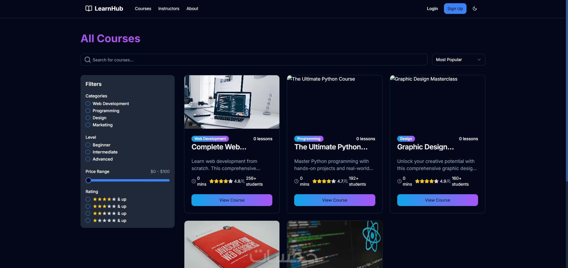568x268 pixels.
Task: Click the Price Range slider track
Action: pyautogui.click(x=128, y=180)
